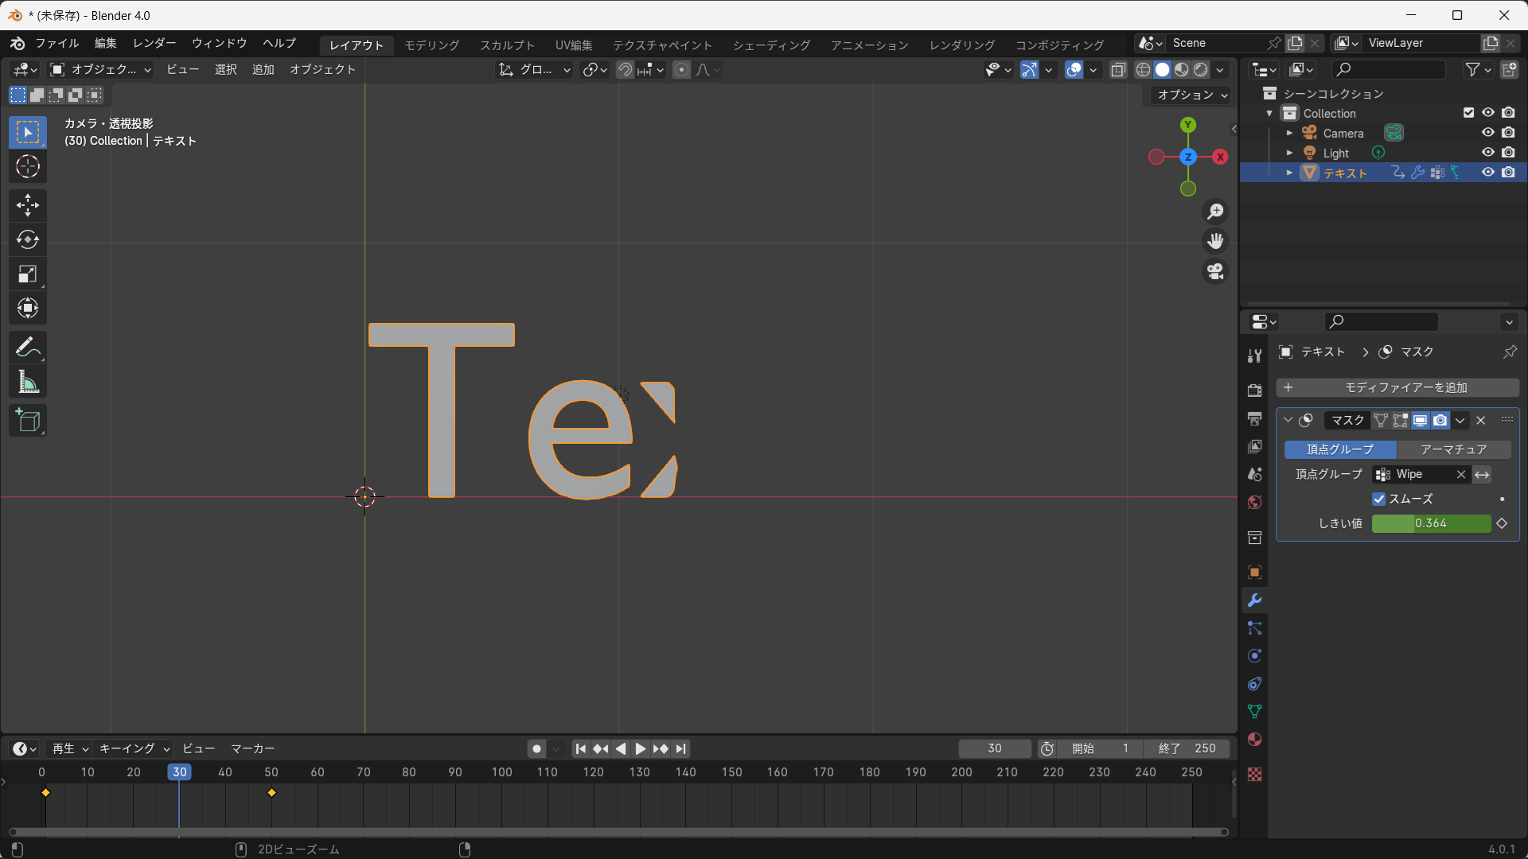Hide the Camera object with eye icon

1487,133
